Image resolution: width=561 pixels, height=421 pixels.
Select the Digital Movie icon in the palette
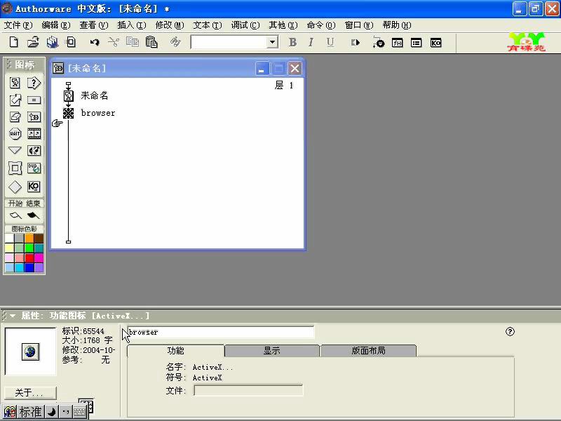click(34, 133)
